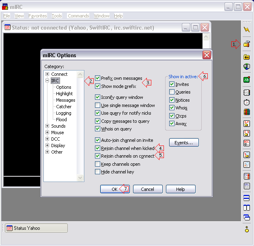The image size is (254, 246).
Task: Click Cancel in mIRC Options
Action: coord(148,189)
